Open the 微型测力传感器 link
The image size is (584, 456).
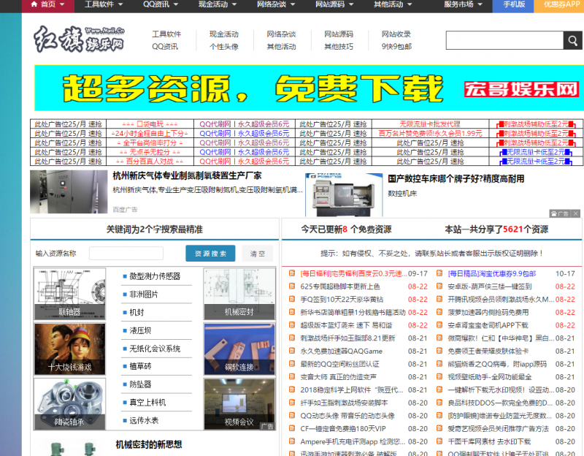tap(155, 276)
